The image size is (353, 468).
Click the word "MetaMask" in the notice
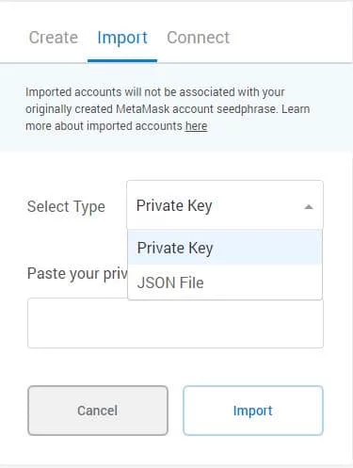[143, 109]
